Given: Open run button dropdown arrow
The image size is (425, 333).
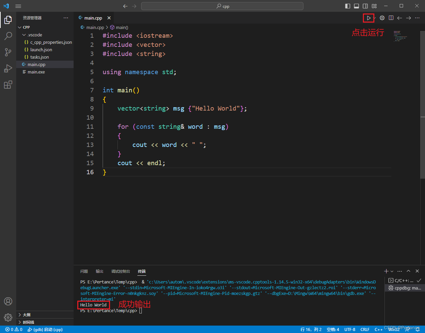Looking at the screenshot, I should 375,18.
